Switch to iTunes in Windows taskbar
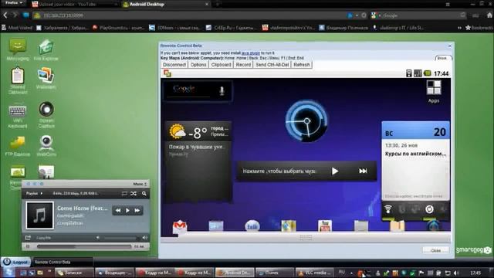The image size is (494, 278). [x=275, y=273]
